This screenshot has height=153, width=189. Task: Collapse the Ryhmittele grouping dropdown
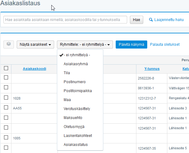pyautogui.click(x=85, y=45)
